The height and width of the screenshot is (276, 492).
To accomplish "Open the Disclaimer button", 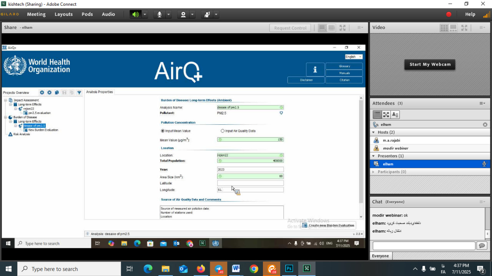I will [x=306, y=80].
